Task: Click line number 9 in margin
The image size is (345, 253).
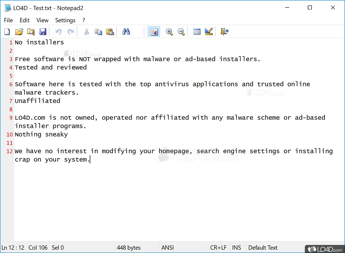Action: (11, 118)
